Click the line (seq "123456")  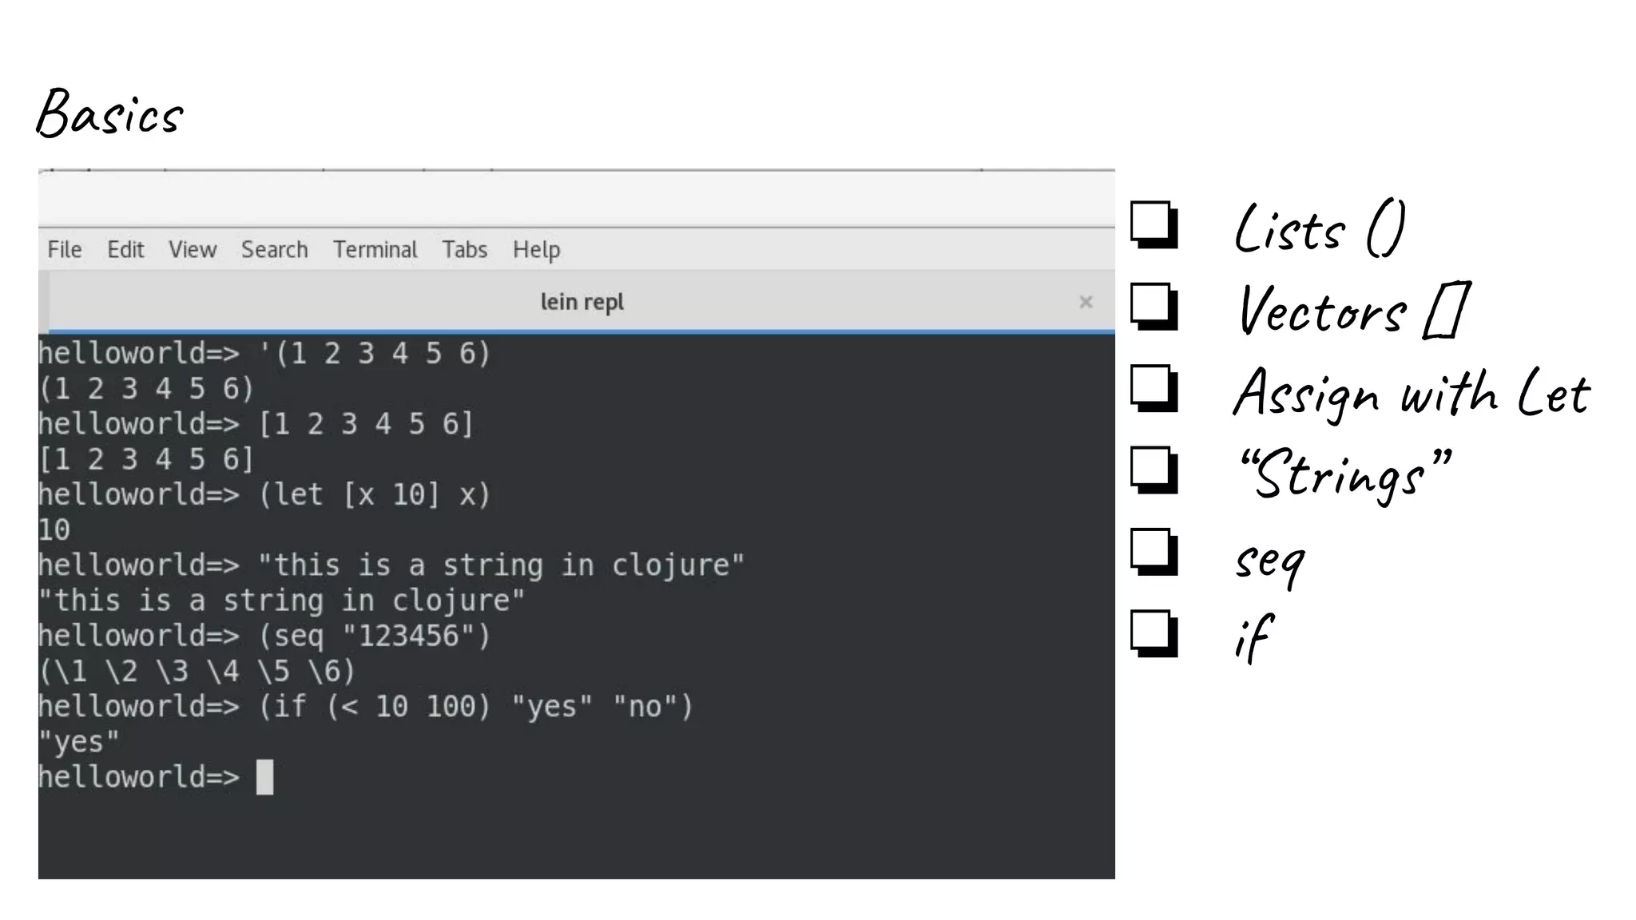point(374,636)
